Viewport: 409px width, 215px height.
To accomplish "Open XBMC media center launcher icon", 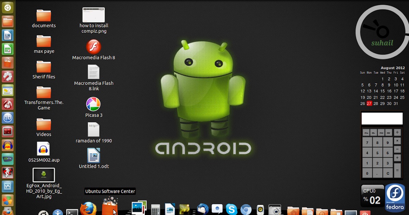I will (x=8, y=159).
